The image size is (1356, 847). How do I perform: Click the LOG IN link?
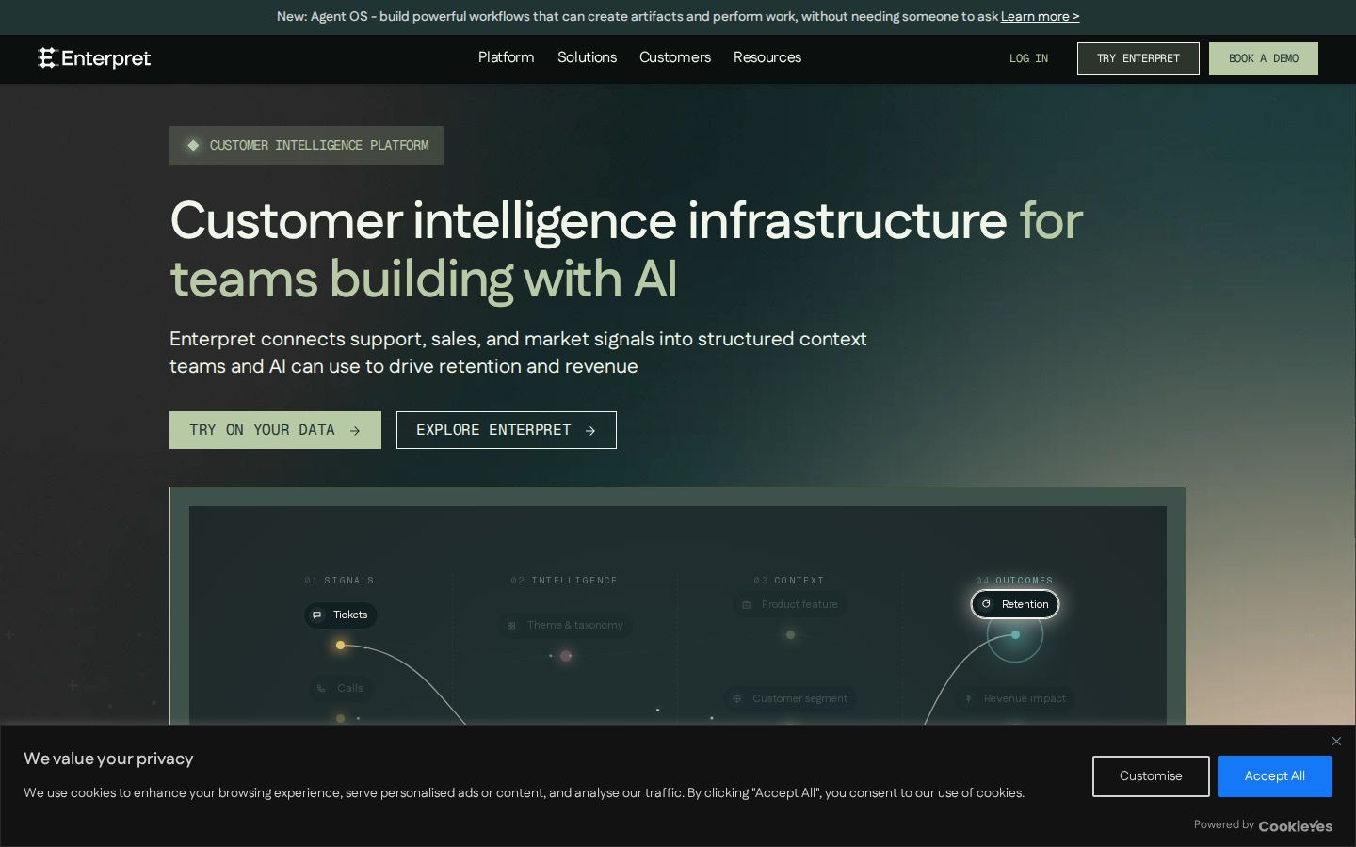(1028, 58)
